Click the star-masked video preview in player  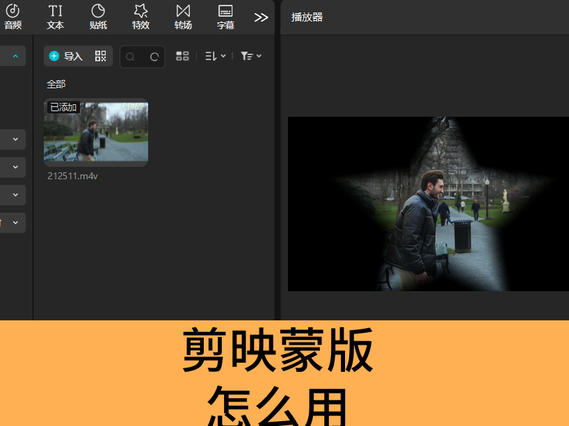coord(428,204)
